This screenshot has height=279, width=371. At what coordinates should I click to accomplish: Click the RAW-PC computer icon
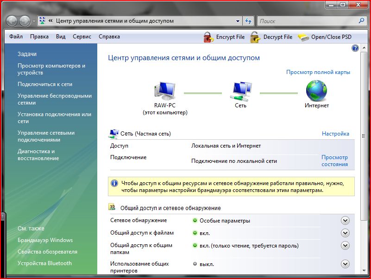pos(165,91)
